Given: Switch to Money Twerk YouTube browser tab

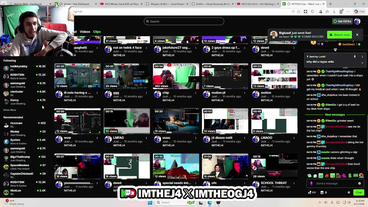Looking at the screenshot, I should (121, 4).
